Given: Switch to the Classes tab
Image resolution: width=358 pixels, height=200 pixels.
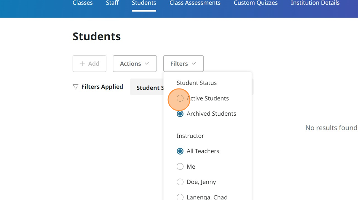Looking at the screenshot, I should 82,3.
